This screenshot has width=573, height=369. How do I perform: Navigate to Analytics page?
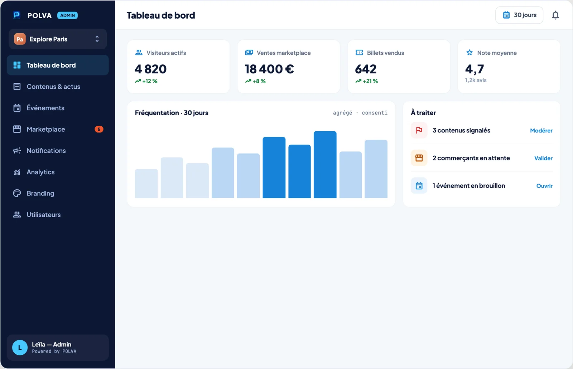[x=58, y=172]
